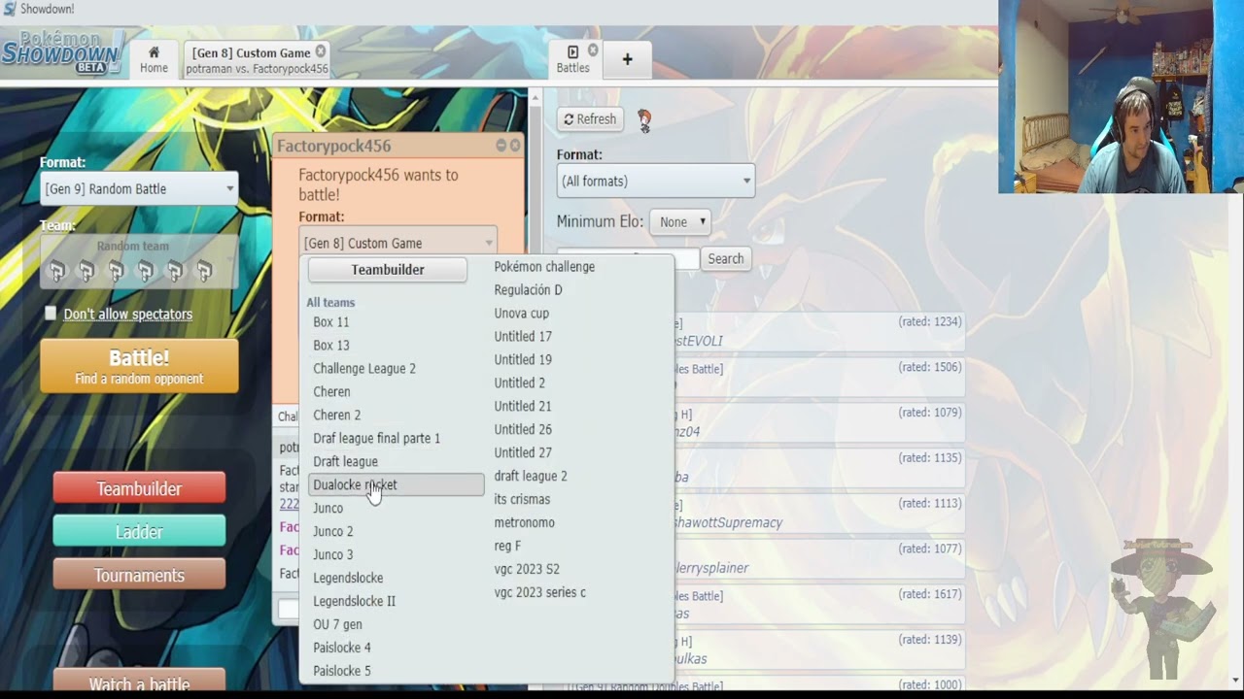Choose the Junco team
This screenshot has width=1244, height=699.
pos(395,509)
